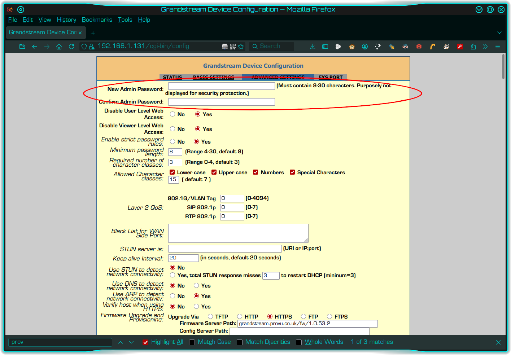Uncheck the Lower case character class
This screenshot has width=511, height=355.
pyautogui.click(x=172, y=172)
